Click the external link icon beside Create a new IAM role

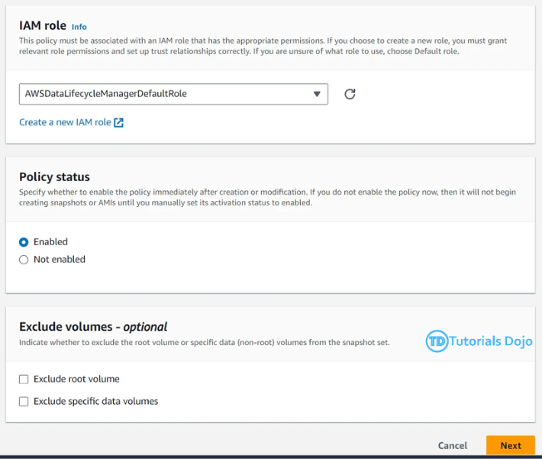118,122
